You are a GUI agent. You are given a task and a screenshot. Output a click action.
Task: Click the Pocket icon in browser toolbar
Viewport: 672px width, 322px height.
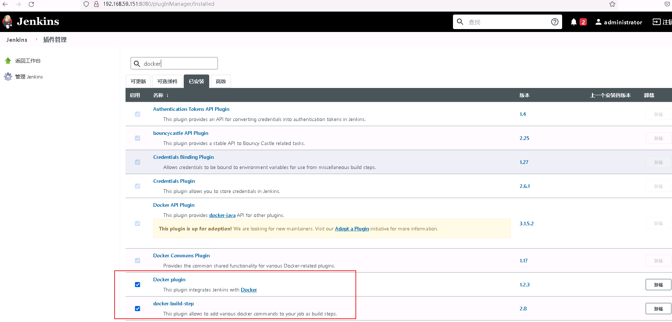coord(667,4)
